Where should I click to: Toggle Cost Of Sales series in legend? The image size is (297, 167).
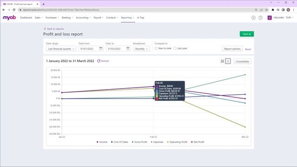pyautogui.click(x=120, y=142)
